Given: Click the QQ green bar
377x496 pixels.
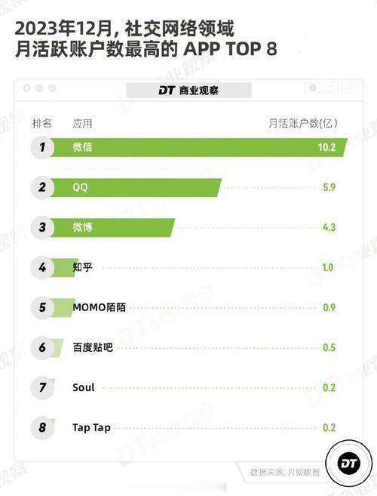Looking at the screenshot, I should (136, 187).
